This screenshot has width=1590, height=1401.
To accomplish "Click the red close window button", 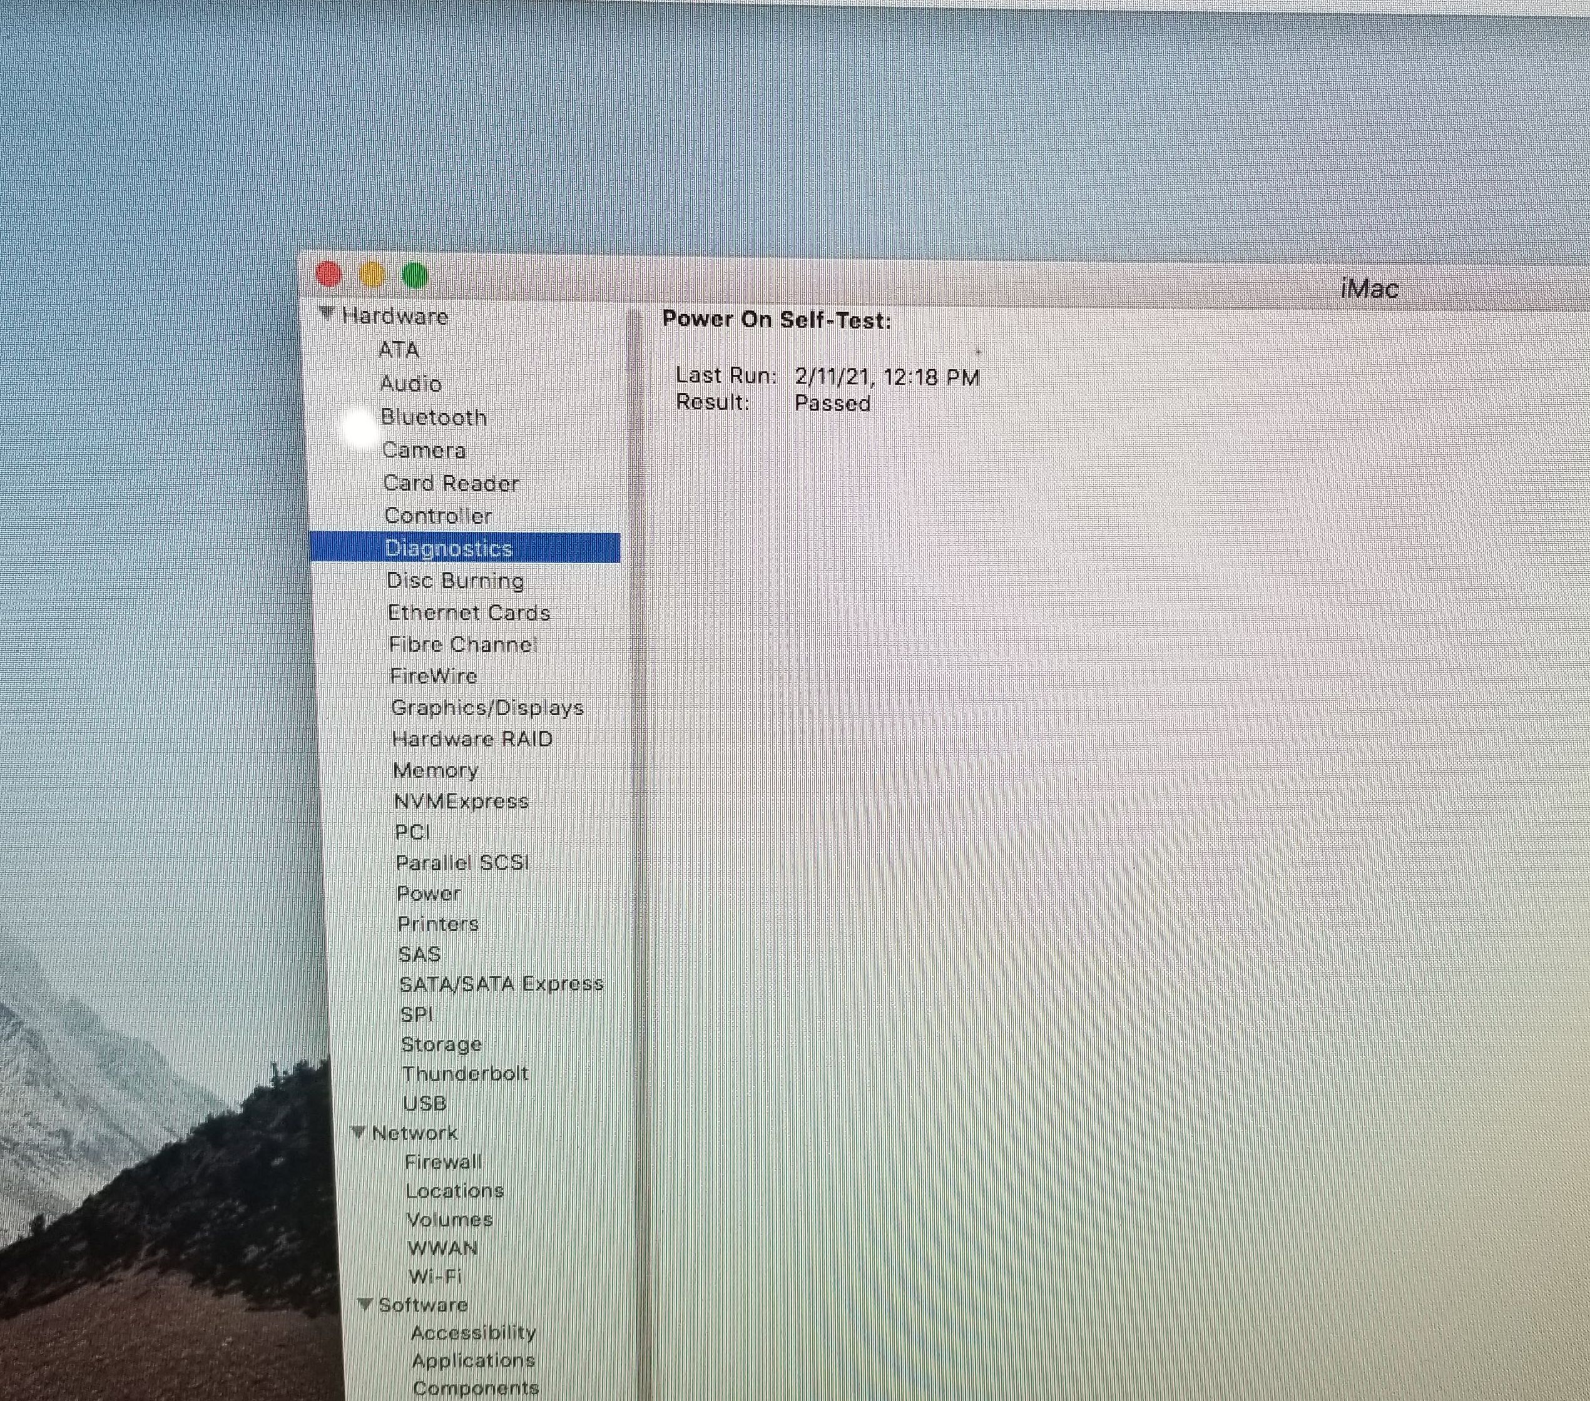I will point(329,274).
